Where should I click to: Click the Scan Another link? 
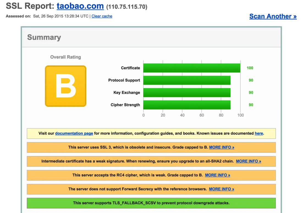pos(273,16)
